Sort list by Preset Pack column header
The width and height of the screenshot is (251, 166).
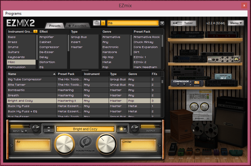[x=70, y=74]
